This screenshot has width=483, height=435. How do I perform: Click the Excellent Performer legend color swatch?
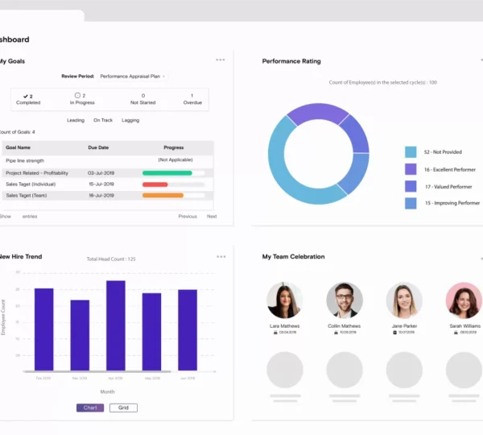pyautogui.click(x=411, y=169)
